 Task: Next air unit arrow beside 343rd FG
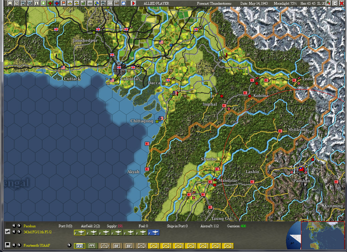coord(19,232)
